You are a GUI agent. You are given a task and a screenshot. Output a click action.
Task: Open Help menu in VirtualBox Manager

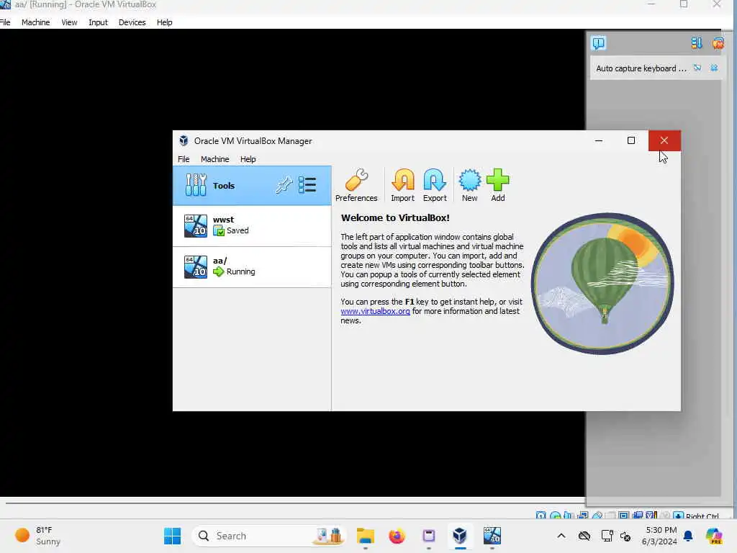[248, 159]
